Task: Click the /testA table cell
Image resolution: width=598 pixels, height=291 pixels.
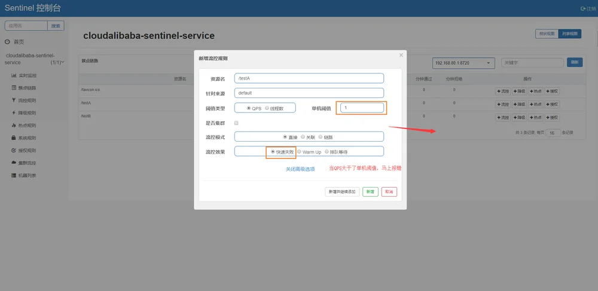Action: click(x=86, y=103)
